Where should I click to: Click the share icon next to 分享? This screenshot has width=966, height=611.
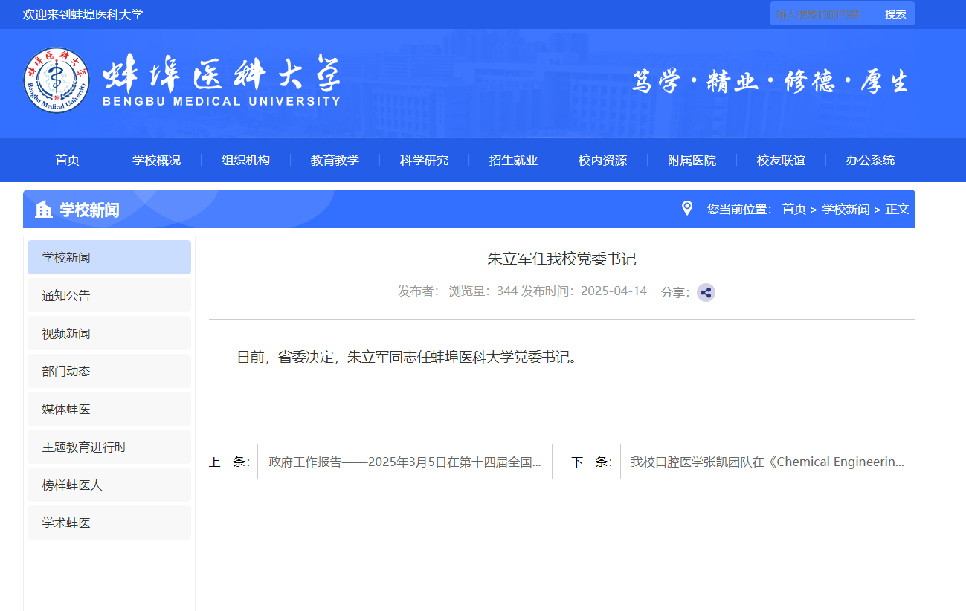[x=706, y=292]
